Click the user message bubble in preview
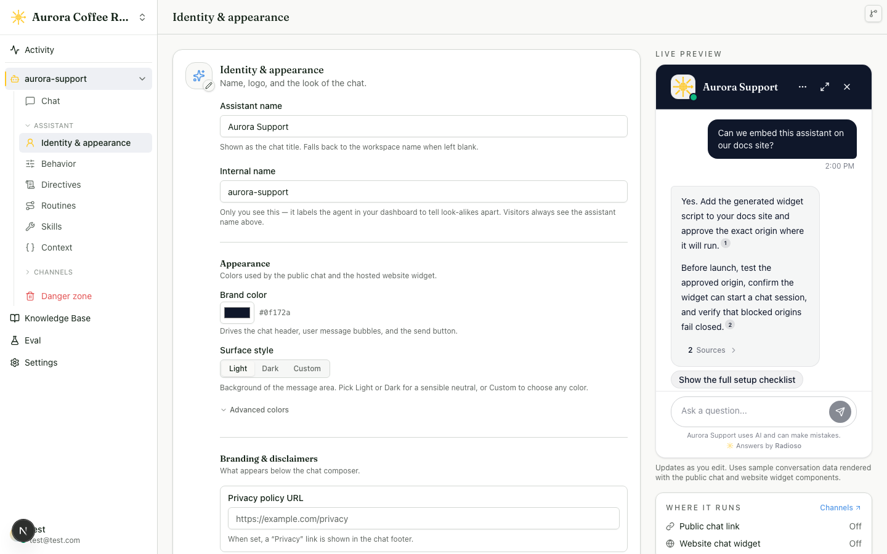 [x=782, y=139]
